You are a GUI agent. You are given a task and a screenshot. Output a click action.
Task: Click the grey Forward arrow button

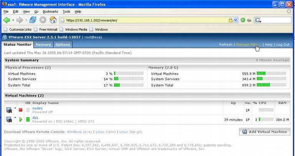pyautogui.click(x=20, y=20)
